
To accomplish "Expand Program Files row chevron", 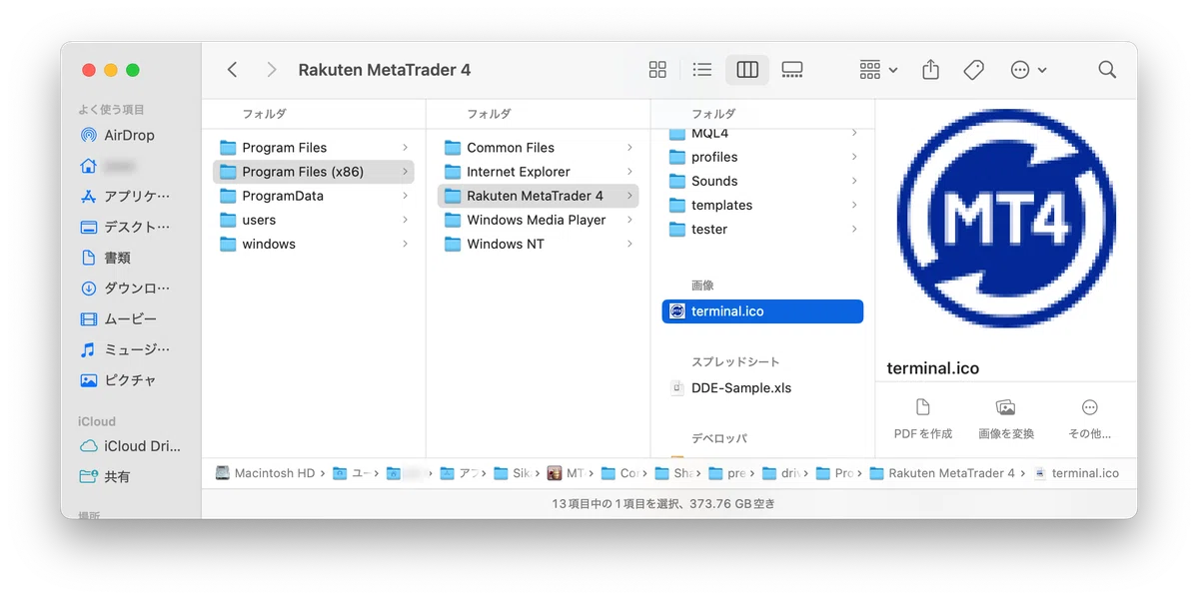I will (x=405, y=148).
